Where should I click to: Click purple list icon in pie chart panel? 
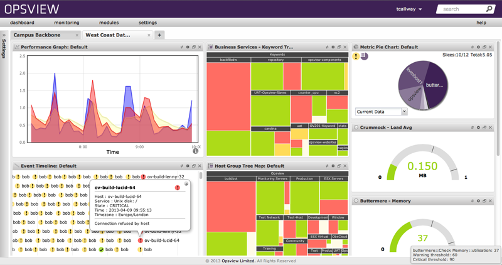click(x=364, y=56)
